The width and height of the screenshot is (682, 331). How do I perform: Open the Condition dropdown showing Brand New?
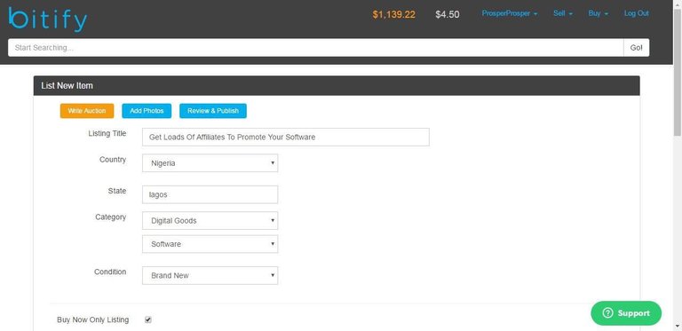tap(210, 275)
